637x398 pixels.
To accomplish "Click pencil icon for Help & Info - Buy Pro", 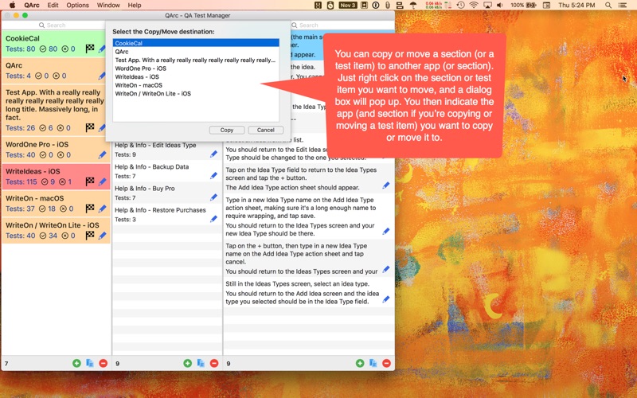I will click(x=213, y=197).
